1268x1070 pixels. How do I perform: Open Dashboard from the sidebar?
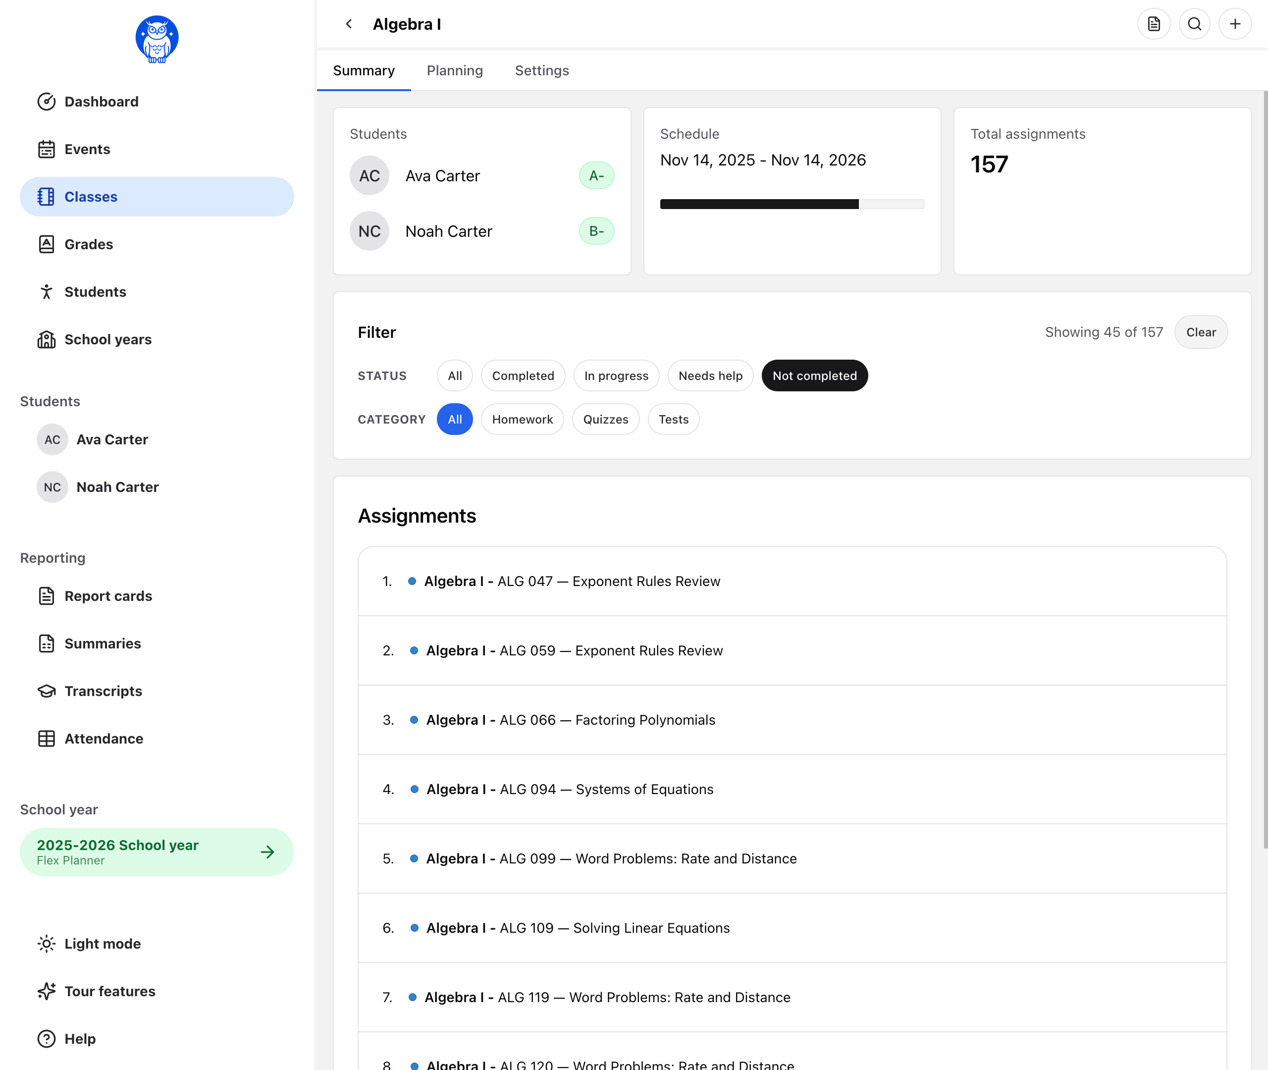coord(157,102)
